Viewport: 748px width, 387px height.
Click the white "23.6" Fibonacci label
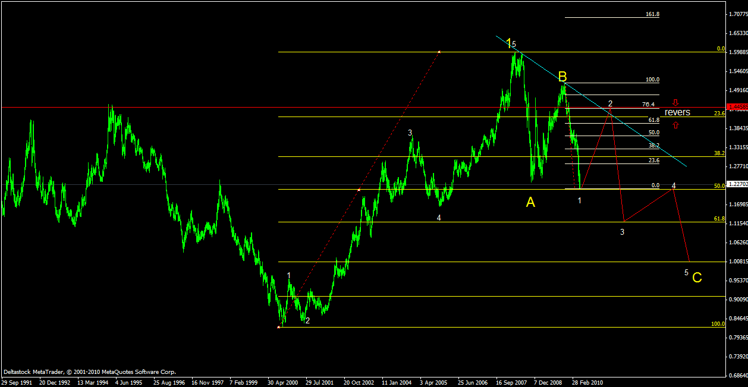click(x=654, y=161)
